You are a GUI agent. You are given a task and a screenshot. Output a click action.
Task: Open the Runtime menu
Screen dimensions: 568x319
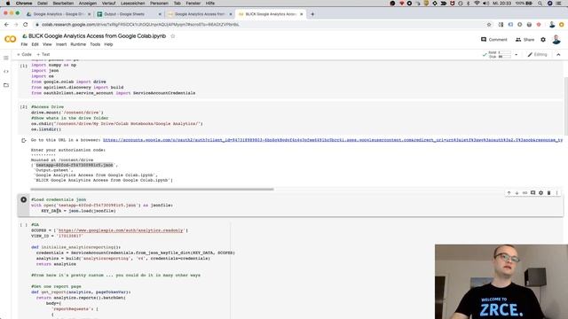pos(78,44)
